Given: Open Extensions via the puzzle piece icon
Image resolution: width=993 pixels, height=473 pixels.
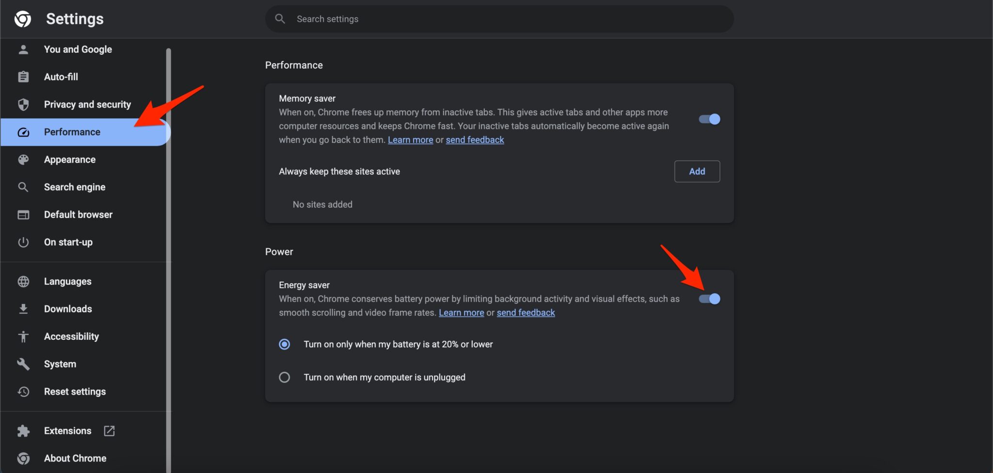Looking at the screenshot, I should pos(23,431).
